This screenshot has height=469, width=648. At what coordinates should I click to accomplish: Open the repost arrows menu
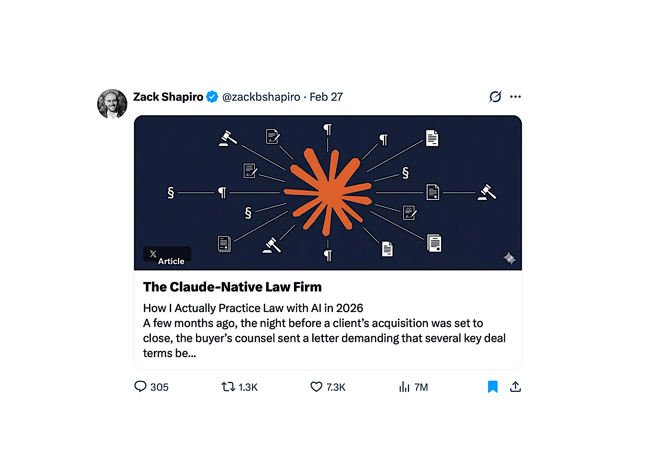pyautogui.click(x=228, y=387)
